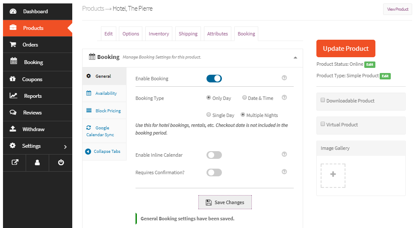416x228 pixels.
Task: Enable the Inline Calendar toggle
Action: click(214, 155)
